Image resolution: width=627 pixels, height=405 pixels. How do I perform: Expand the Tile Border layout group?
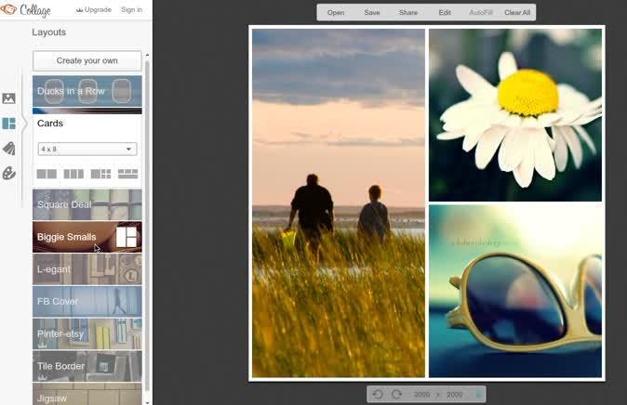[87, 366]
